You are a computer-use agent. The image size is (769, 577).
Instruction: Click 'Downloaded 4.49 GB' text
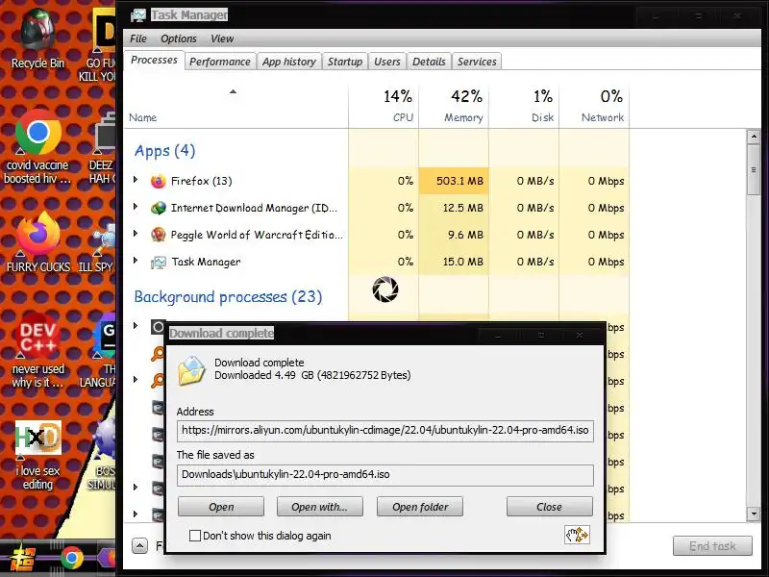312,375
